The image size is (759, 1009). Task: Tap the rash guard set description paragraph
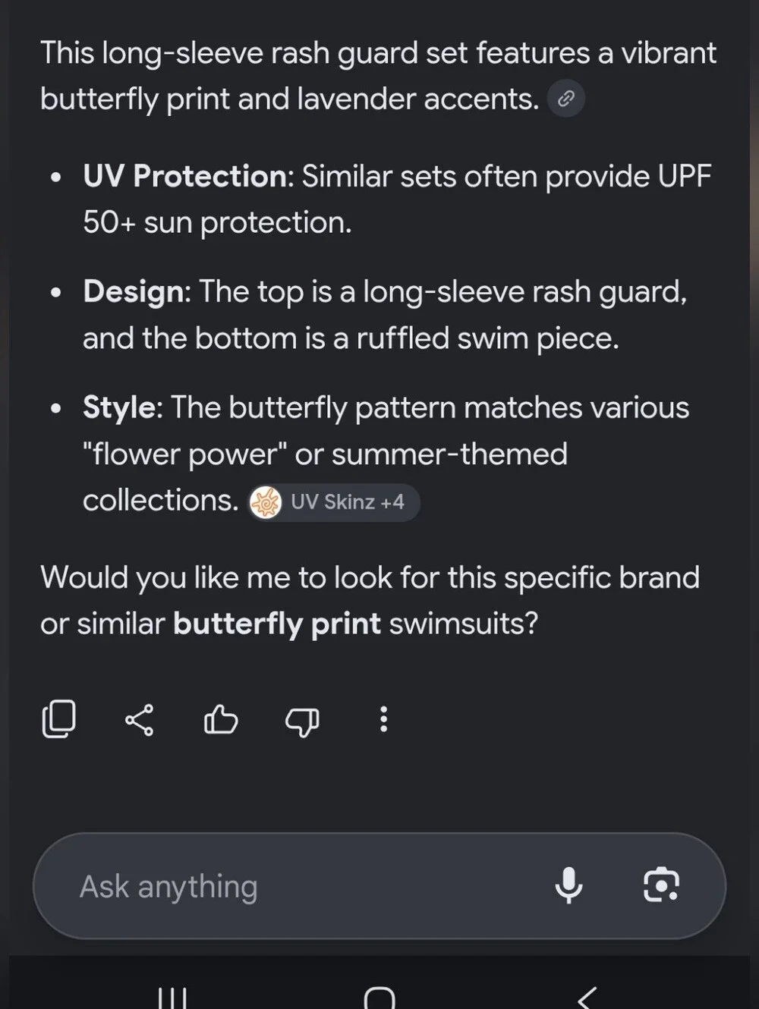(x=378, y=76)
